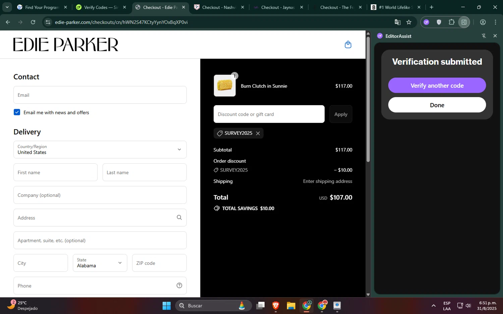Open the volume speaker tray icon
The image size is (503, 314).
pyautogui.click(x=468, y=306)
